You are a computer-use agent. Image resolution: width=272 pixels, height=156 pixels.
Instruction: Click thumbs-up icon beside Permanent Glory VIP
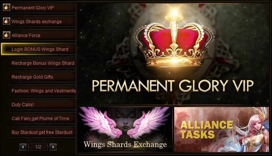tap(6, 7)
